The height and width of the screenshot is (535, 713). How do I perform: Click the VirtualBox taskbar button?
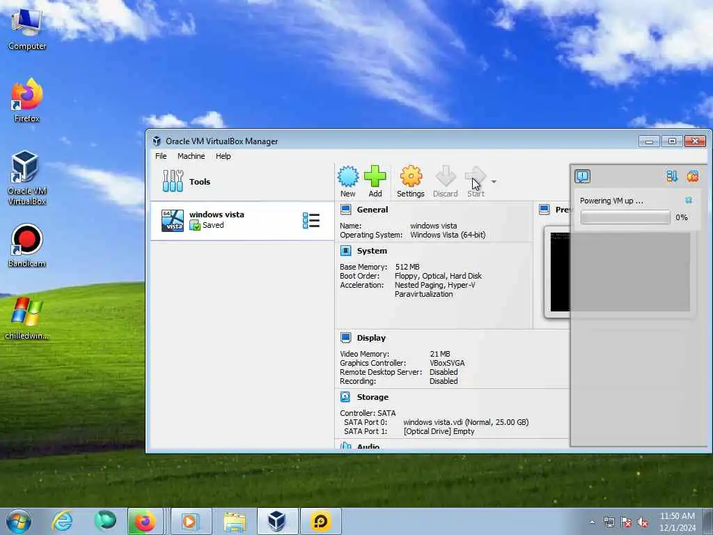277,521
